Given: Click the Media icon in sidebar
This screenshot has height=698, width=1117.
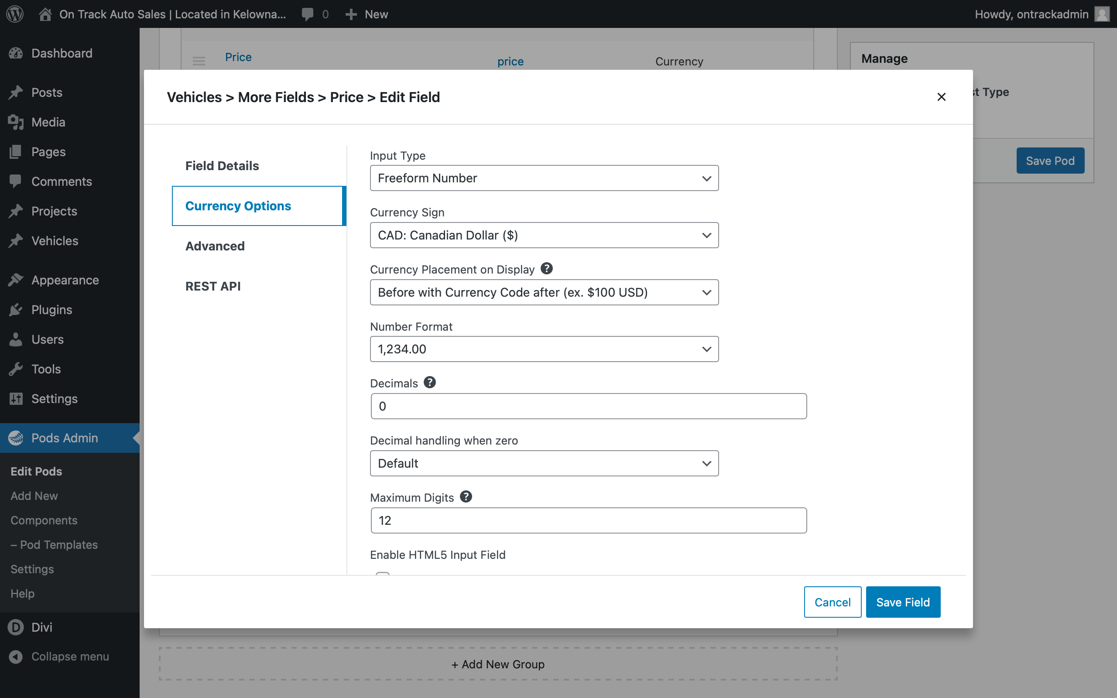Looking at the screenshot, I should click(16, 122).
